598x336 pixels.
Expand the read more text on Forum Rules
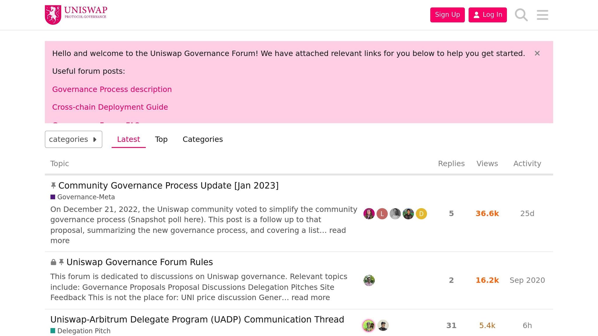[x=311, y=297]
